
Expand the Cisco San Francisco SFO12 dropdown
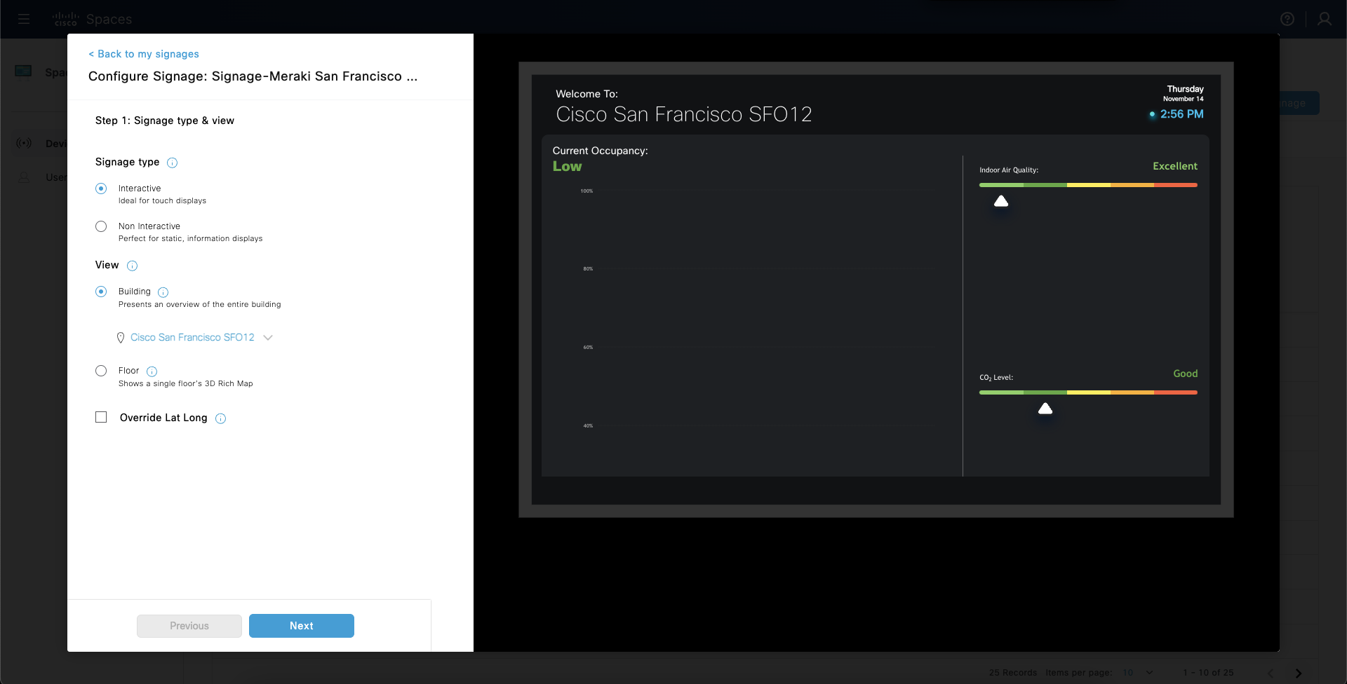(267, 338)
